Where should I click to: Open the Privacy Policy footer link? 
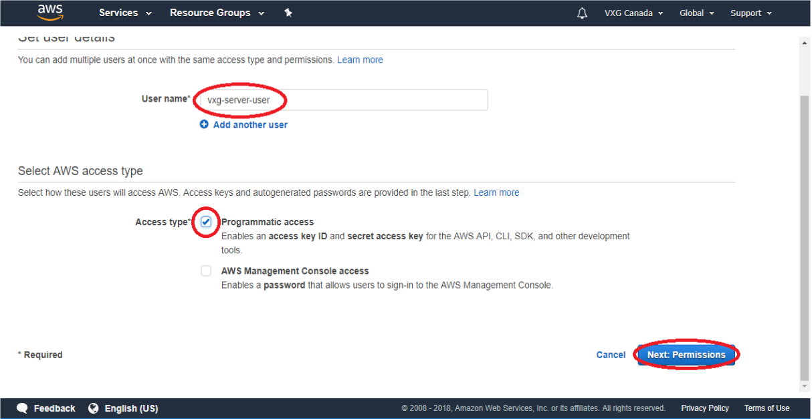point(705,408)
